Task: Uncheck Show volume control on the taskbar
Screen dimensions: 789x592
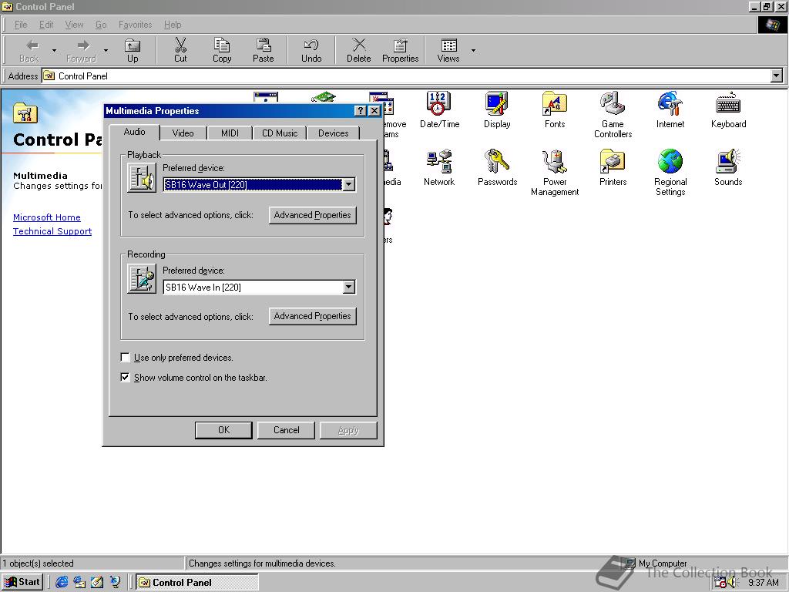Action: click(x=126, y=377)
